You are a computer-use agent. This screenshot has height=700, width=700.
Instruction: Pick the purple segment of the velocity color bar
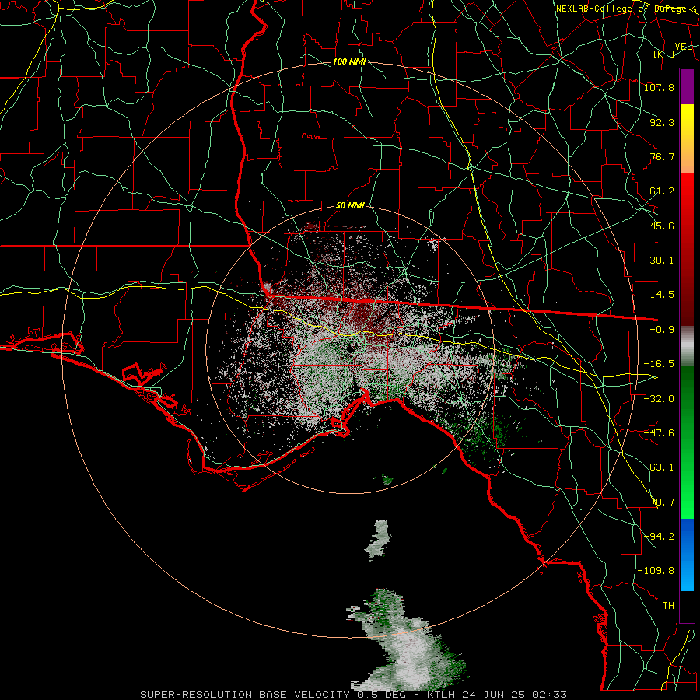pyautogui.click(x=687, y=86)
